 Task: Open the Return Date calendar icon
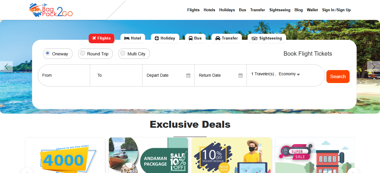pyautogui.click(x=240, y=76)
